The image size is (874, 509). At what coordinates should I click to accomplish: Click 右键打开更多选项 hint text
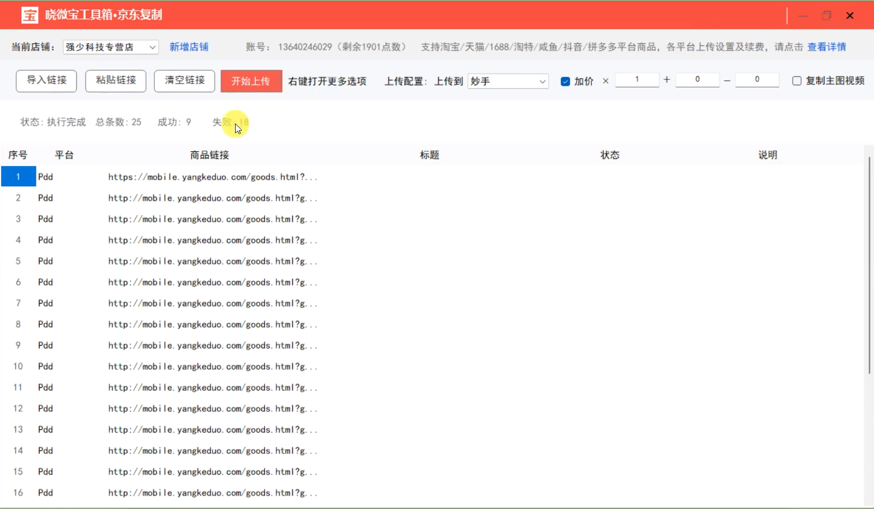[x=328, y=81]
